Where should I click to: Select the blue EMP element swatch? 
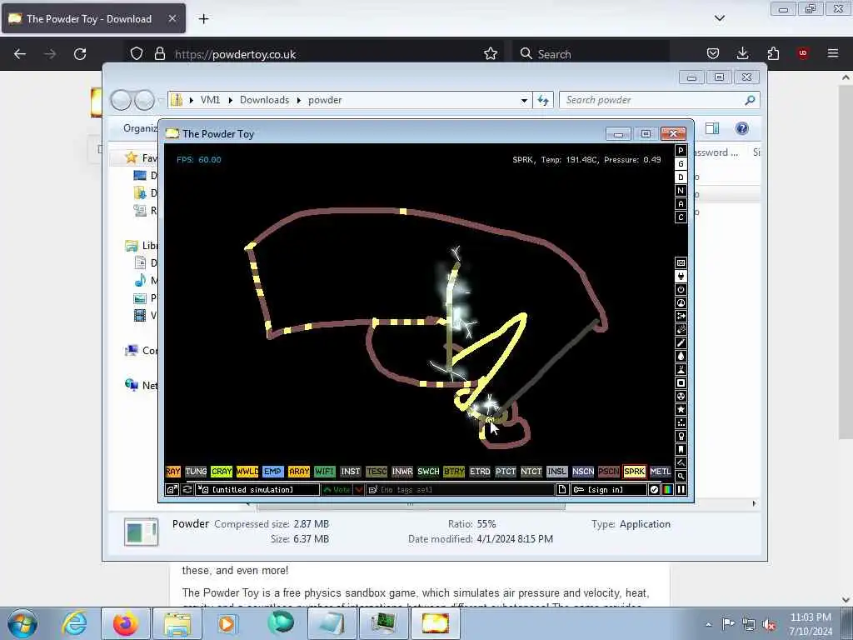[x=272, y=472]
